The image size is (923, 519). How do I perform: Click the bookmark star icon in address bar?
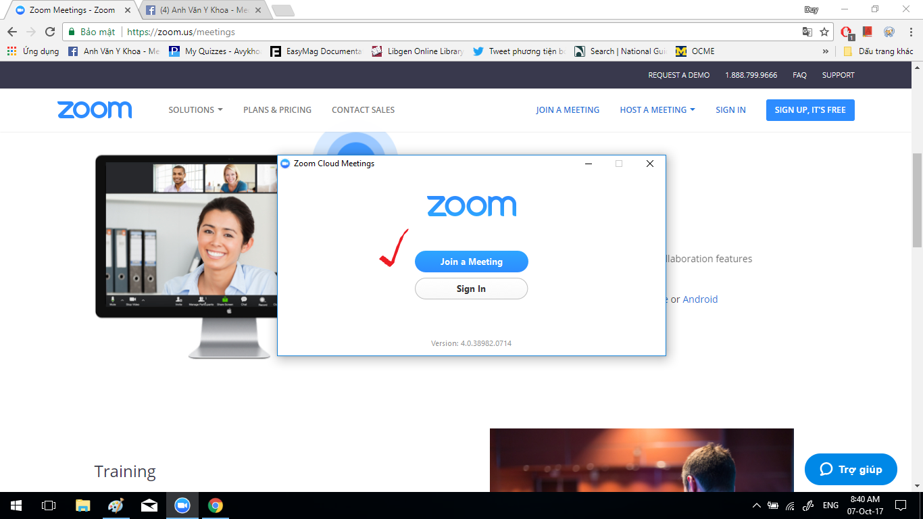tap(824, 32)
